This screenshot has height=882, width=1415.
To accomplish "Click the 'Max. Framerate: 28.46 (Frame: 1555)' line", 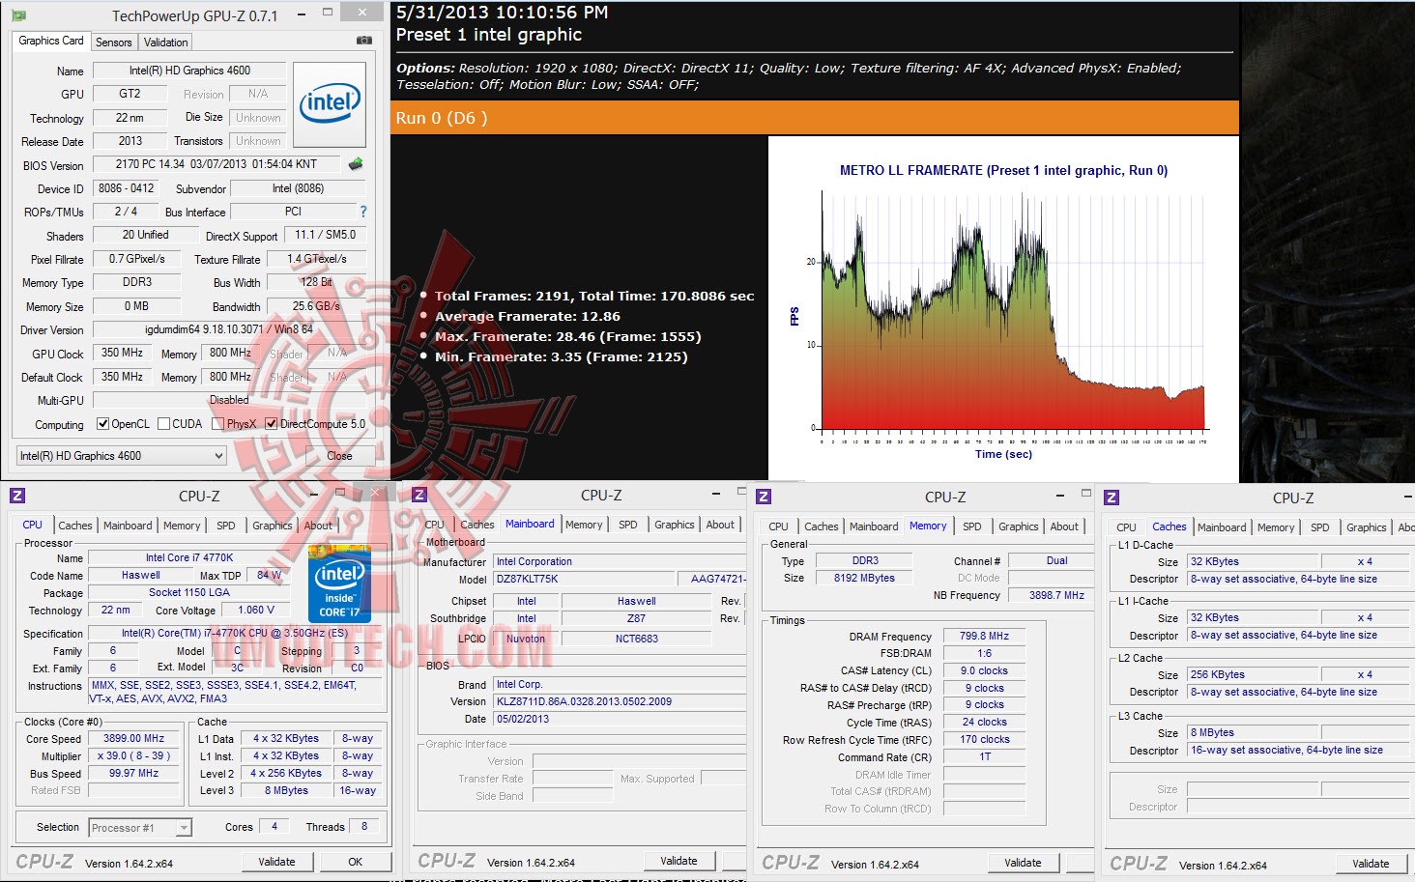I will (568, 336).
